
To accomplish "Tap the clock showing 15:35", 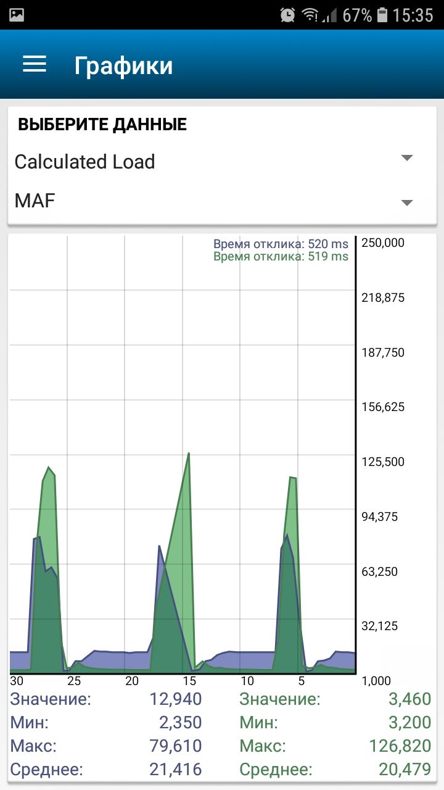I will click(x=413, y=15).
